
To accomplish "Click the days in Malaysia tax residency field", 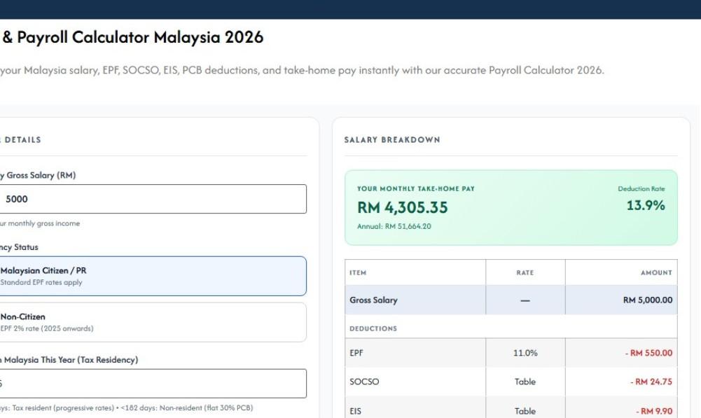I will point(152,384).
